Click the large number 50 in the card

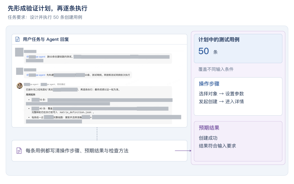click(x=204, y=51)
